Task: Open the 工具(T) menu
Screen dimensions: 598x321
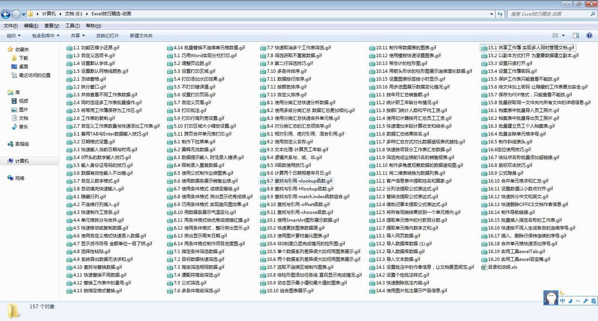Action: pyautogui.click(x=72, y=26)
